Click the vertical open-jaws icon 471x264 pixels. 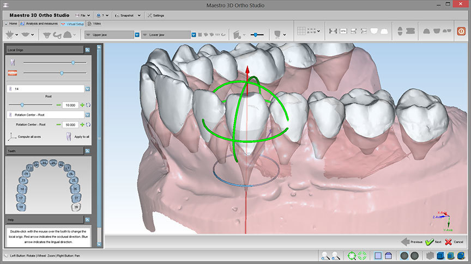[400, 31]
